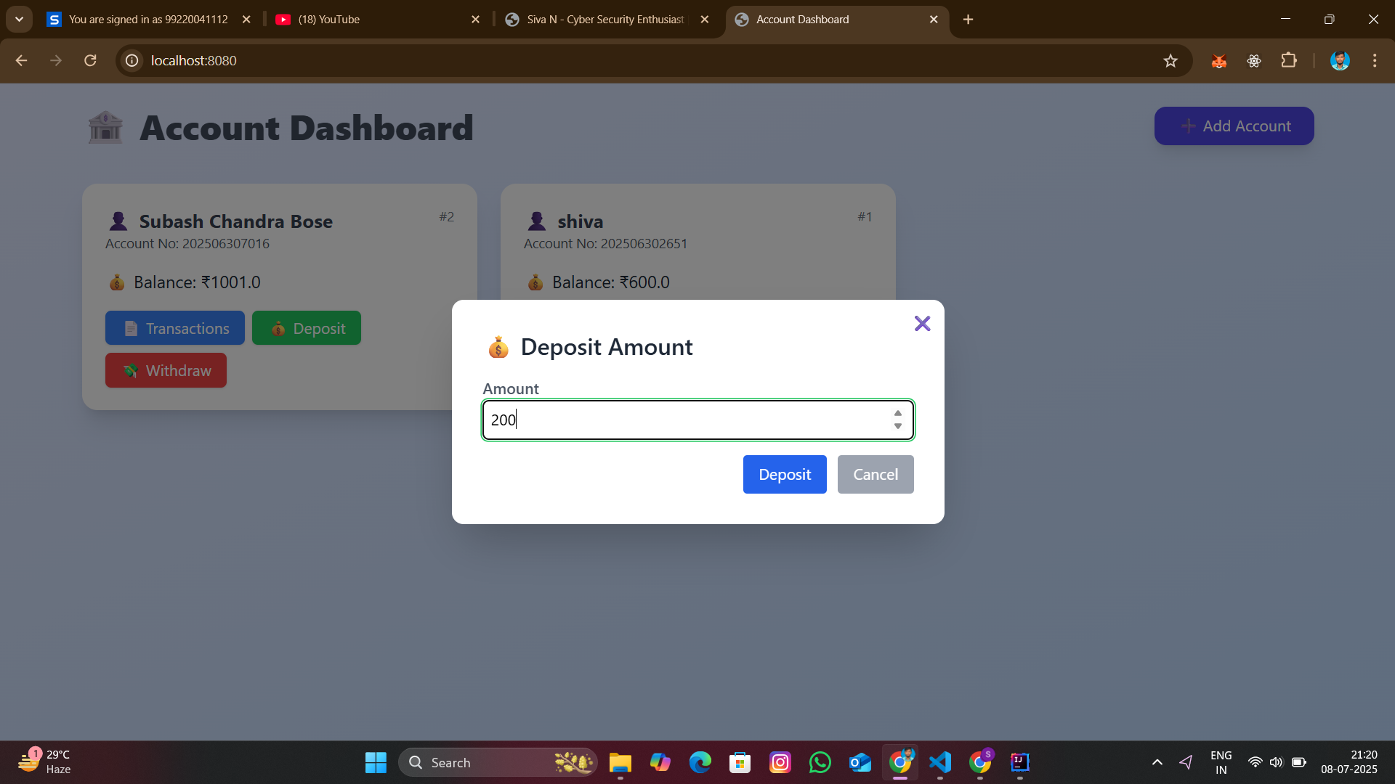This screenshot has width=1395, height=784.
Task: Decrease amount with the down stepper arrow
Action: pyautogui.click(x=898, y=426)
